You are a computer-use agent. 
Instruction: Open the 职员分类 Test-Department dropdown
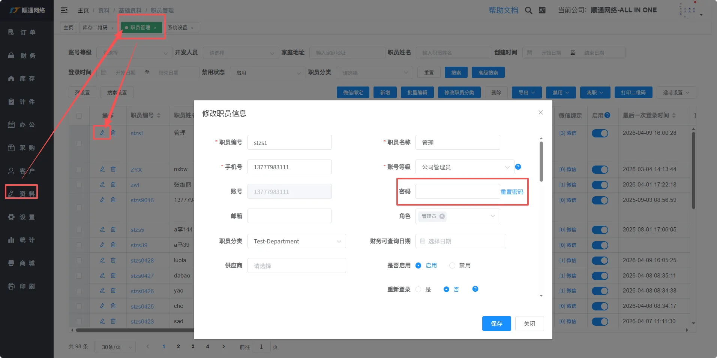point(296,241)
